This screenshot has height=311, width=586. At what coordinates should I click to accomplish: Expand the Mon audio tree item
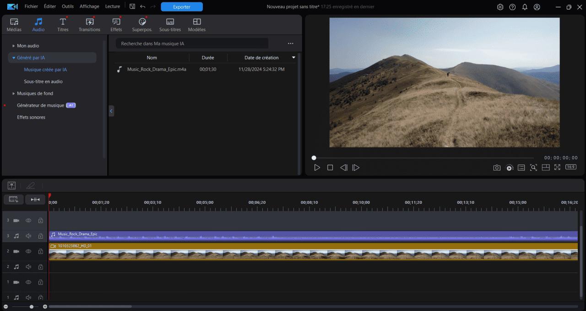click(14, 46)
